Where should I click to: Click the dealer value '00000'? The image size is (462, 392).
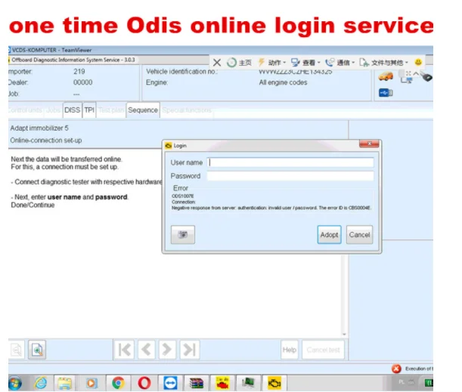coord(82,82)
